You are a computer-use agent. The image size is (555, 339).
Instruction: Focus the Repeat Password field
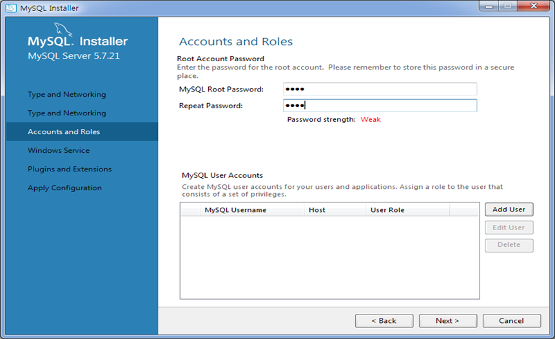pos(380,106)
